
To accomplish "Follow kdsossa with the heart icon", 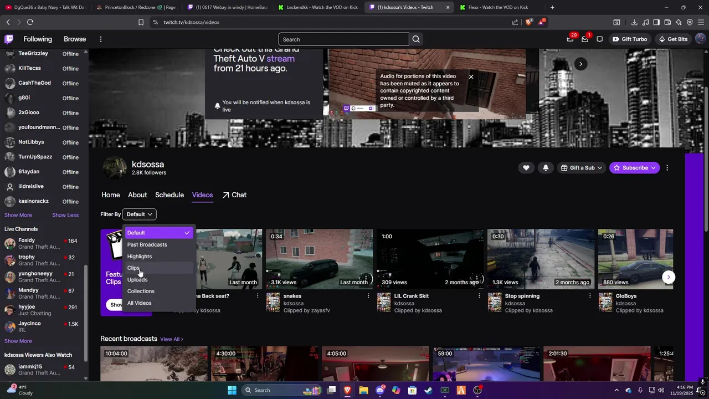I will (x=526, y=168).
